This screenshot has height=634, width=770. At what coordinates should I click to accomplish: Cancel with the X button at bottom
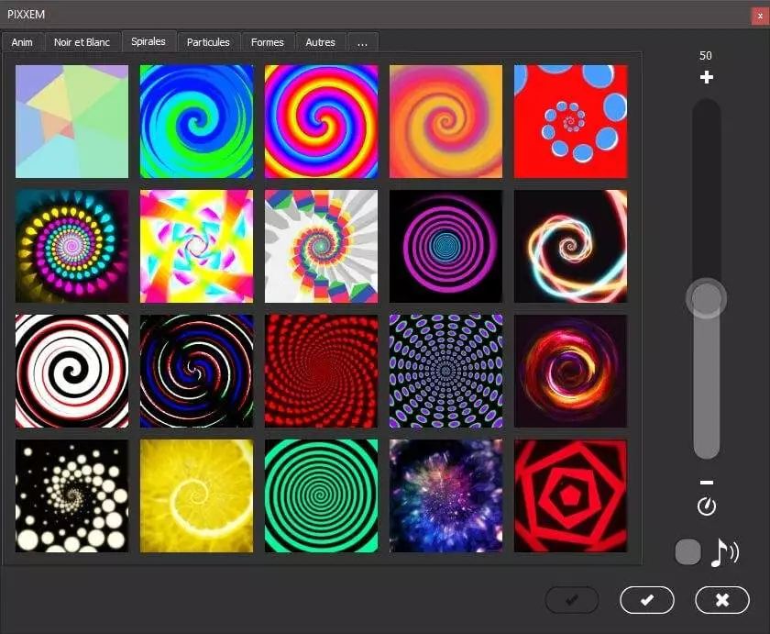[x=721, y=600]
